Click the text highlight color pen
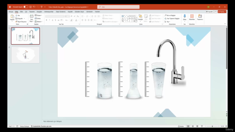This screenshot has height=132, width=235. coord(72,20)
